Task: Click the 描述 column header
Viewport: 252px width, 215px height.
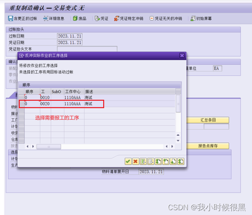Action: click(129, 92)
